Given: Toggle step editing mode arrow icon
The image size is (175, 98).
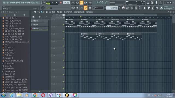Looking at the screenshot, I should pyautogui.click(x=77, y=8).
